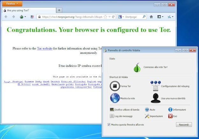Open the 'Tor website' link
The height and width of the screenshot is (139, 199).
pos(45,48)
